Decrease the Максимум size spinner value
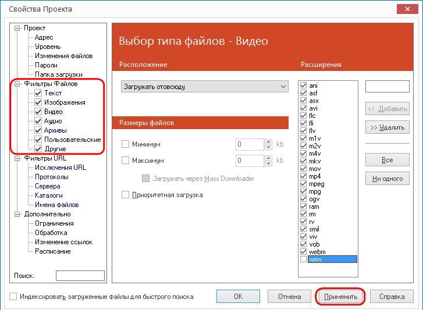This screenshot has width=423, height=310. [268, 163]
